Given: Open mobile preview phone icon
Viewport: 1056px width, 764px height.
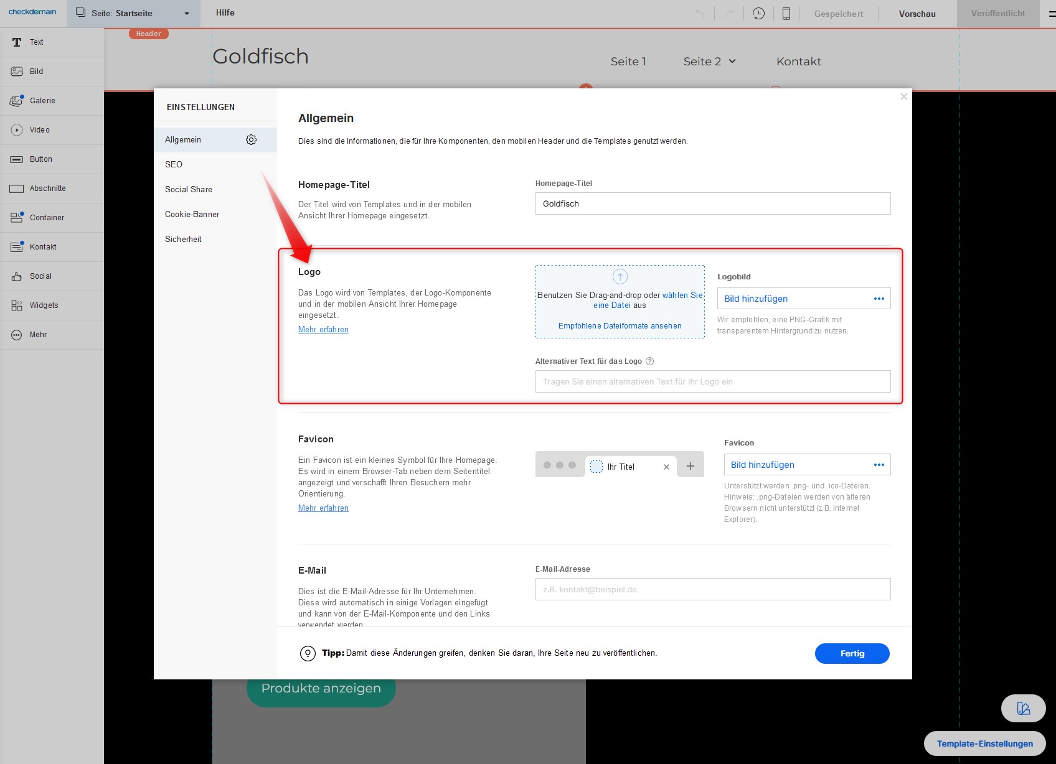Looking at the screenshot, I should [x=786, y=14].
